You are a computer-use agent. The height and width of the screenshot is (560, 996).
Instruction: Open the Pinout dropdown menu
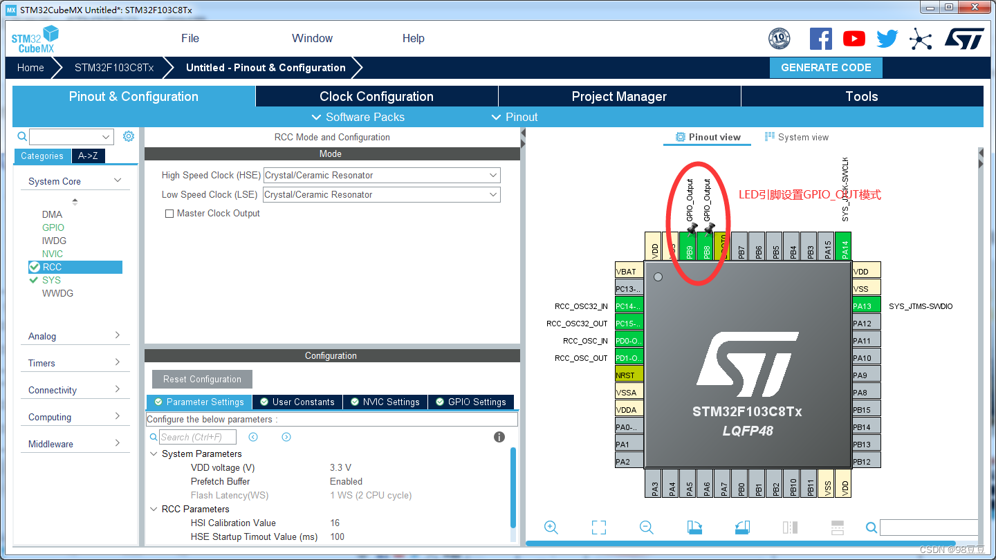(x=515, y=117)
